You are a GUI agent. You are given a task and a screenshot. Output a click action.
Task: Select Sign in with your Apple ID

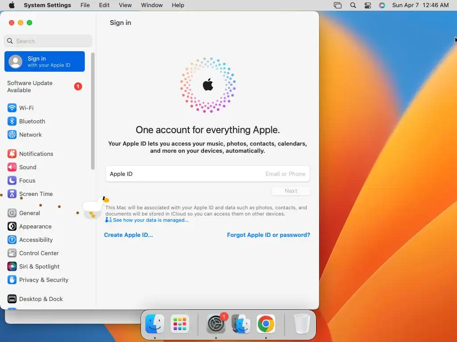(x=45, y=61)
